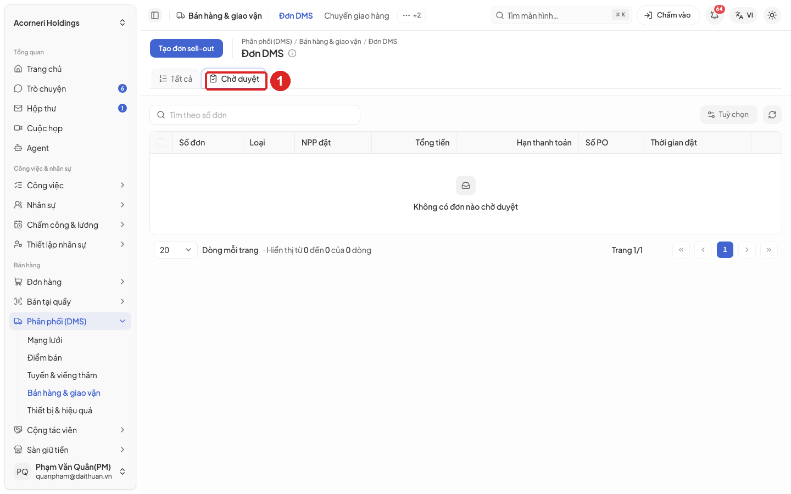Click the Phân phối (DMS) breadcrumb link
The image size is (791, 494).
tap(266, 42)
